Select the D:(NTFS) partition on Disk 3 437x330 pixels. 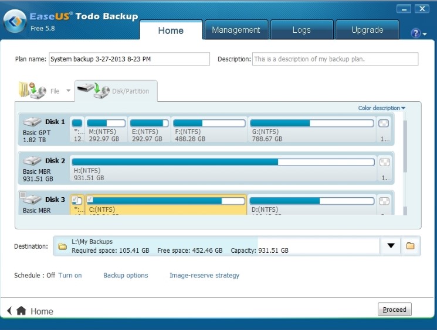click(x=311, y=205)
